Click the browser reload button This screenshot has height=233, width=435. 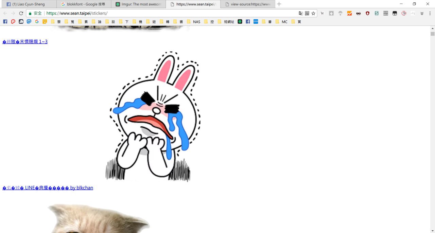tap(21, 13)
